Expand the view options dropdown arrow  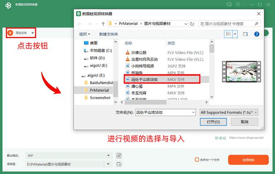[235, 34]
